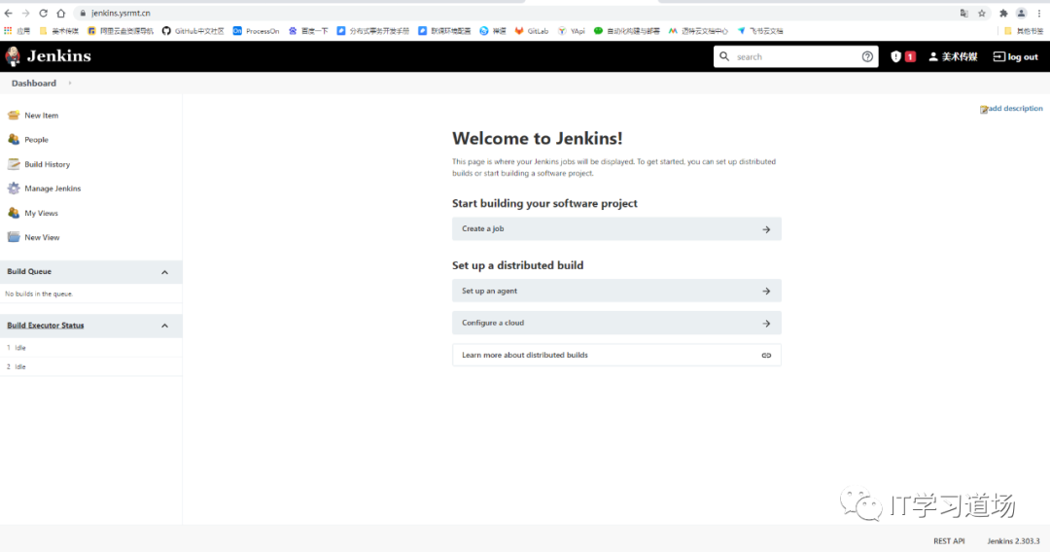Viewport: 1050px width, 552px height.
Task: Open the security warning shield notification
Action: (x=895, y=57)
